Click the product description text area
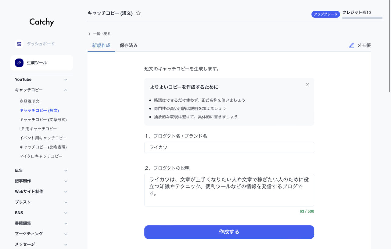The width and height of the screenshot is (391, 249). [229, 190]
